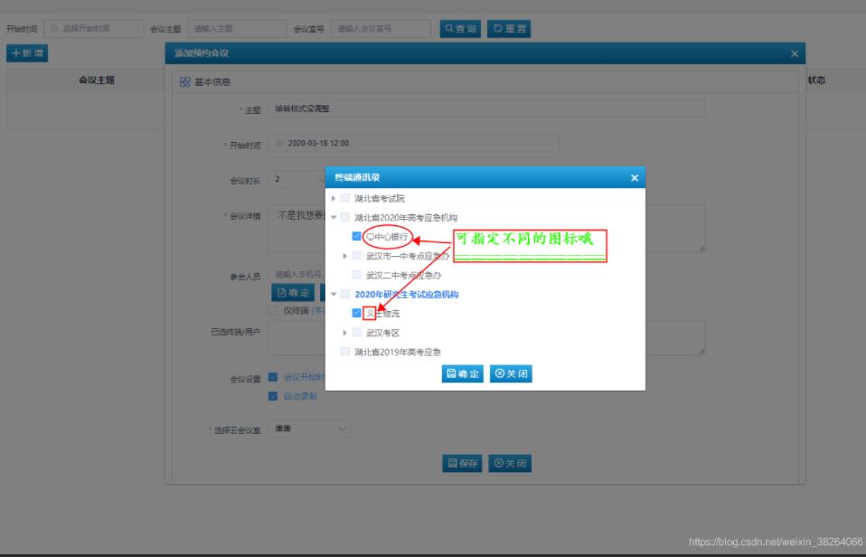The image size is (866, 557).
Task: Click the reset arrow icon on 重置 button
Action: (x=500, y=27)
